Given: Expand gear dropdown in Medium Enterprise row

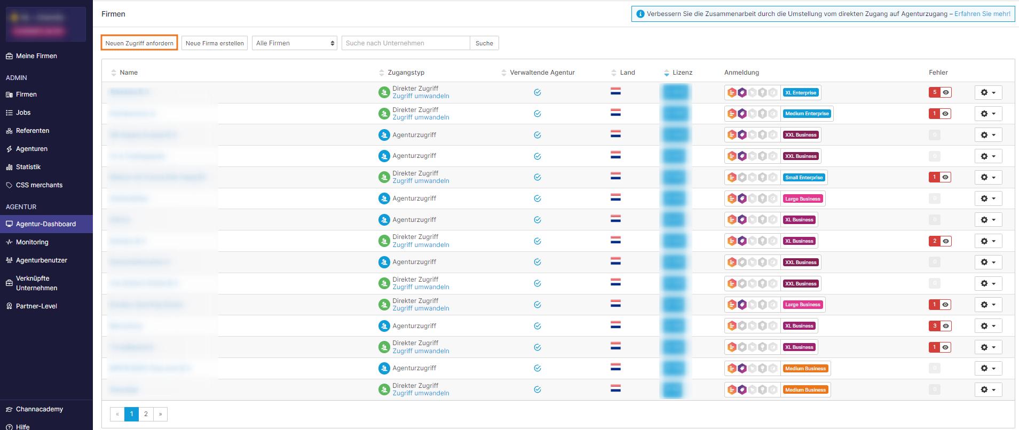Looking at the screenshot, I should [x=988, y=114].
